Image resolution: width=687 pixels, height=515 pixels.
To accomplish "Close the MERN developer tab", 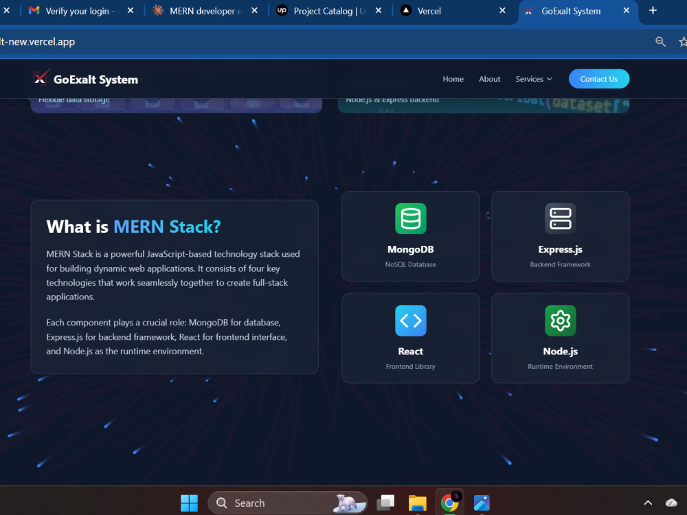I will 254,10.
